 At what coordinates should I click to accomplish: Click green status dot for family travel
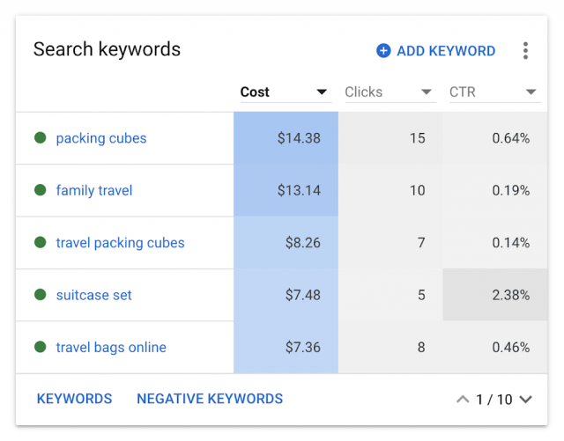click(x=40, y=190)
